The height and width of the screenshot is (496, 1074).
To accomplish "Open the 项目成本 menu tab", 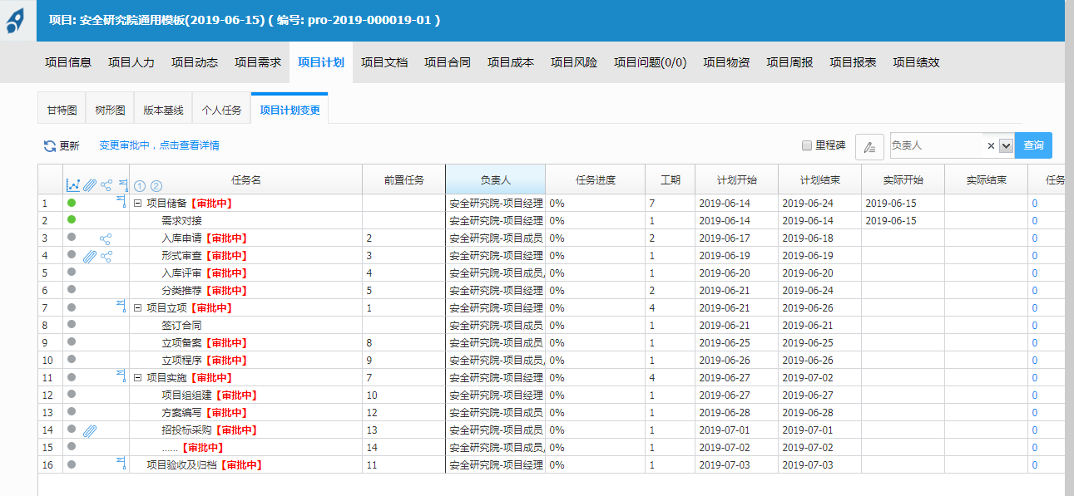I will (511, 62).
